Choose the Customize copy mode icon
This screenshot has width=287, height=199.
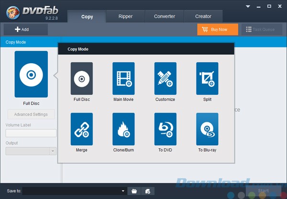(x=166, y=79)
